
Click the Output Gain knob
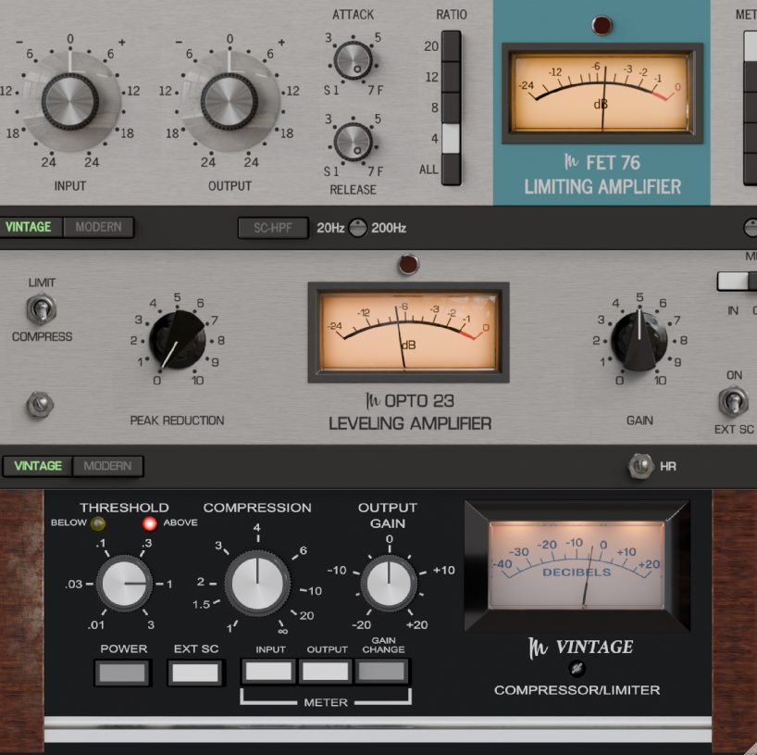tap(389, 584)
